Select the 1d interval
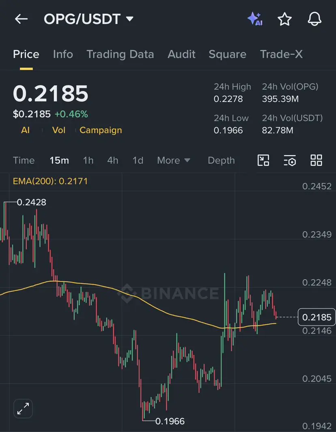Screen dimensions: 336x432 point(138,161)
